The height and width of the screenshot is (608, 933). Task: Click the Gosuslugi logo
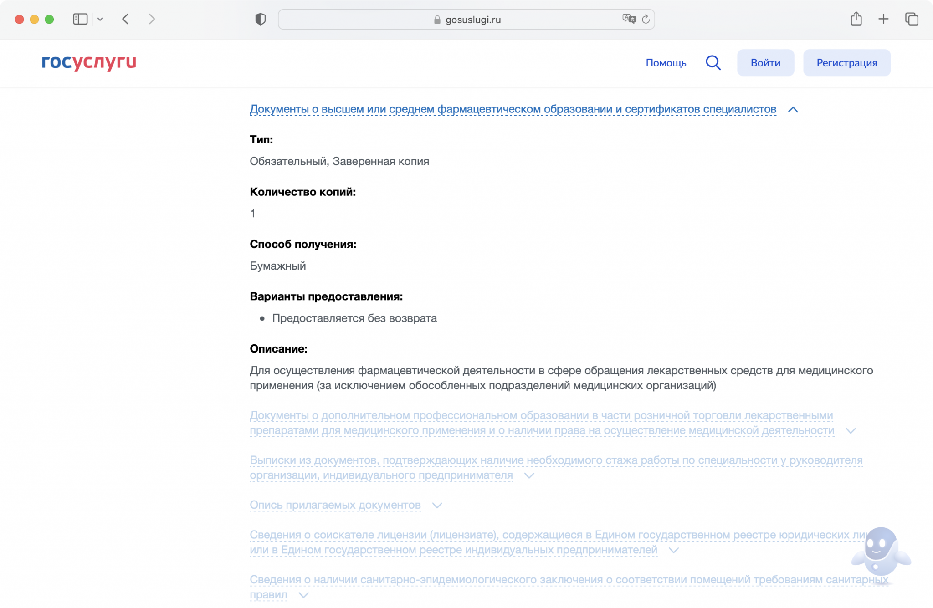coord(89,62)
